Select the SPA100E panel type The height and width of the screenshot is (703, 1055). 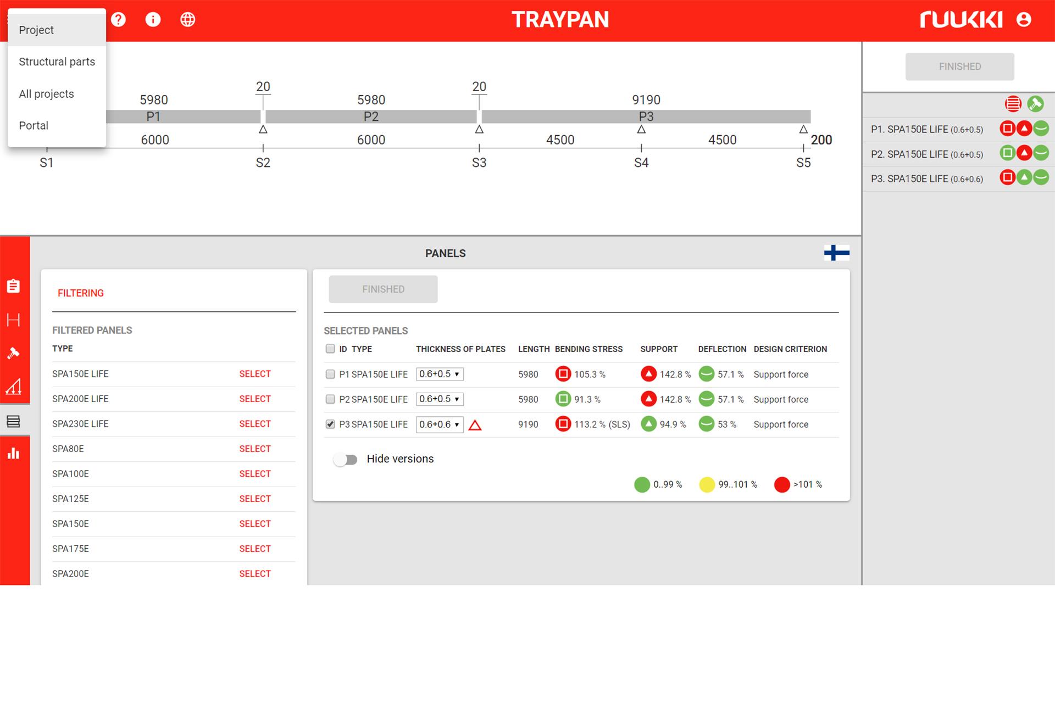click(x=255, y=474)
